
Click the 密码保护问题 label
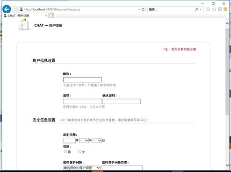pyautogui.click(x=73, y=162)
